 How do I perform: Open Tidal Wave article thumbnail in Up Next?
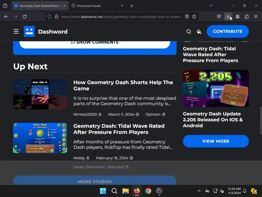(x=40, y=138)
